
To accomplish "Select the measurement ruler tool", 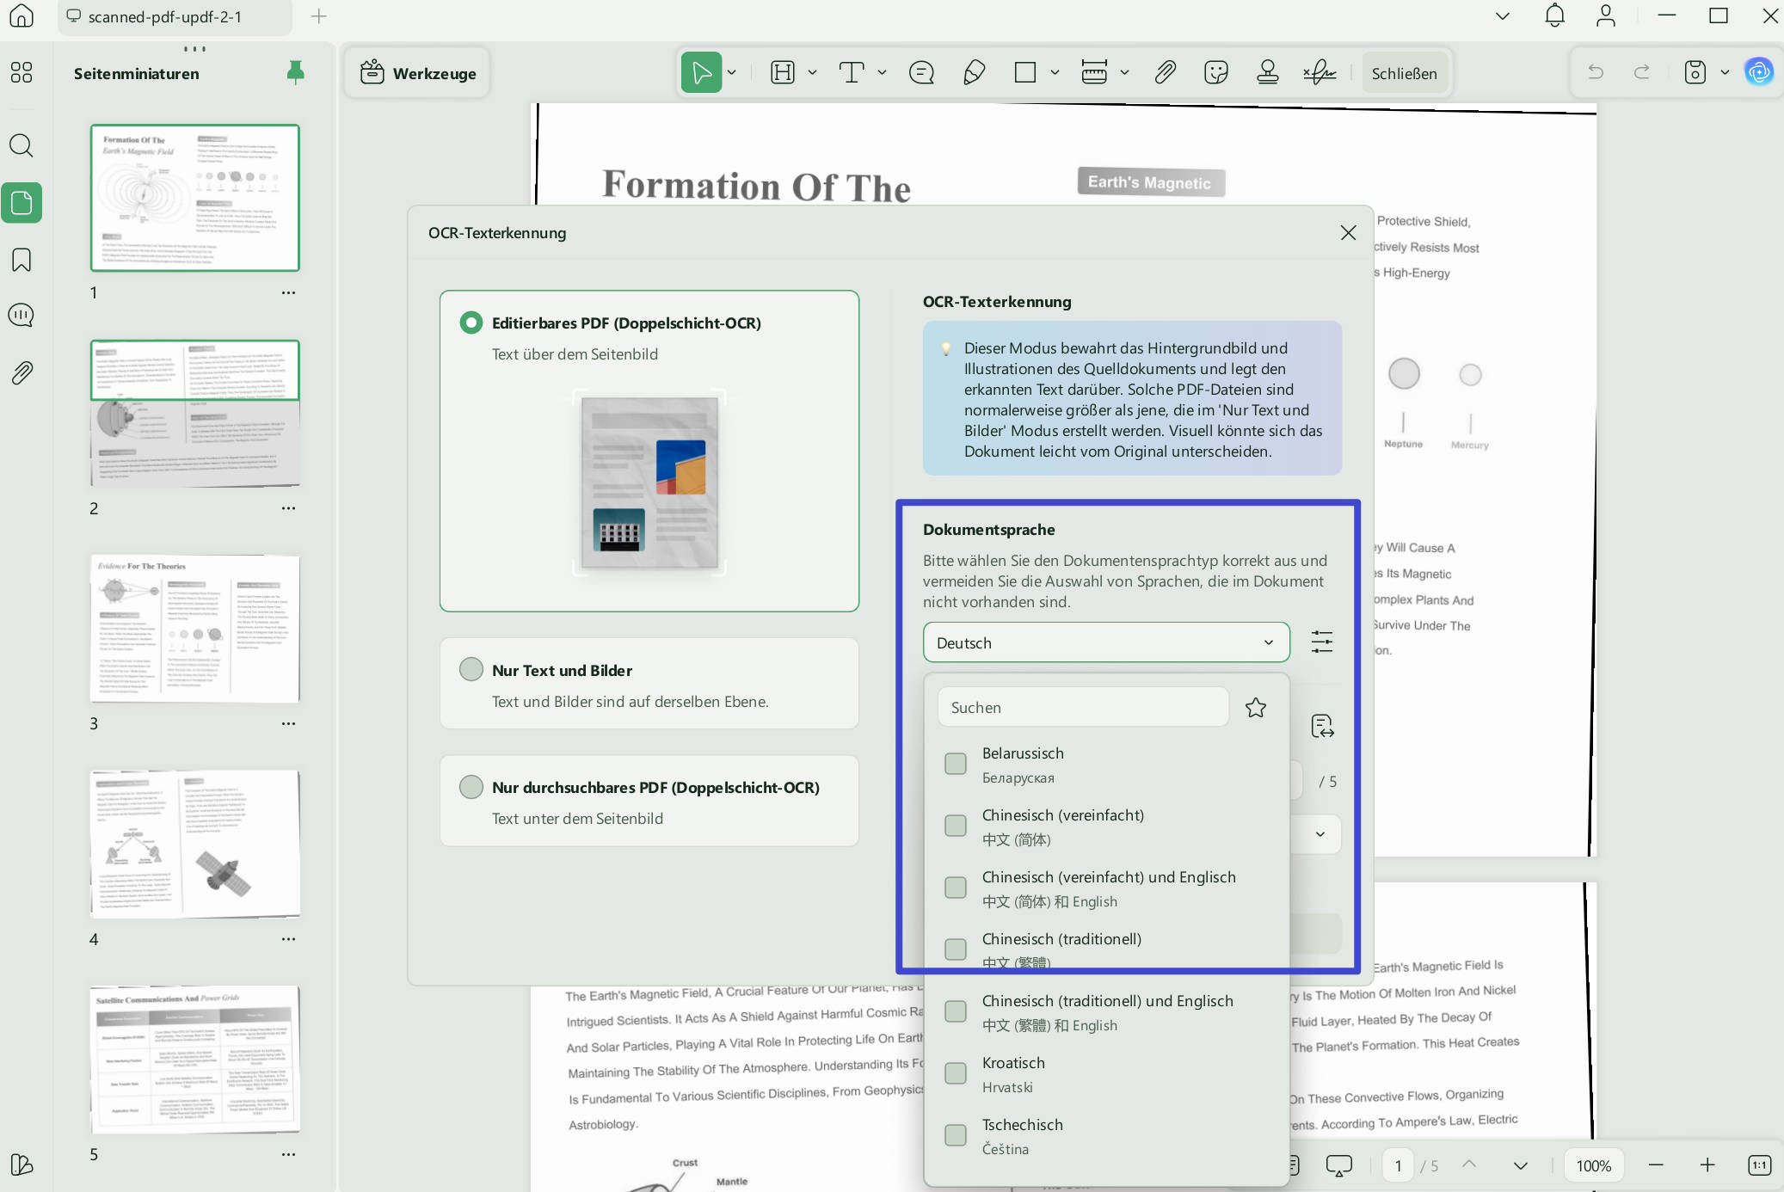I will point(1094,73).
